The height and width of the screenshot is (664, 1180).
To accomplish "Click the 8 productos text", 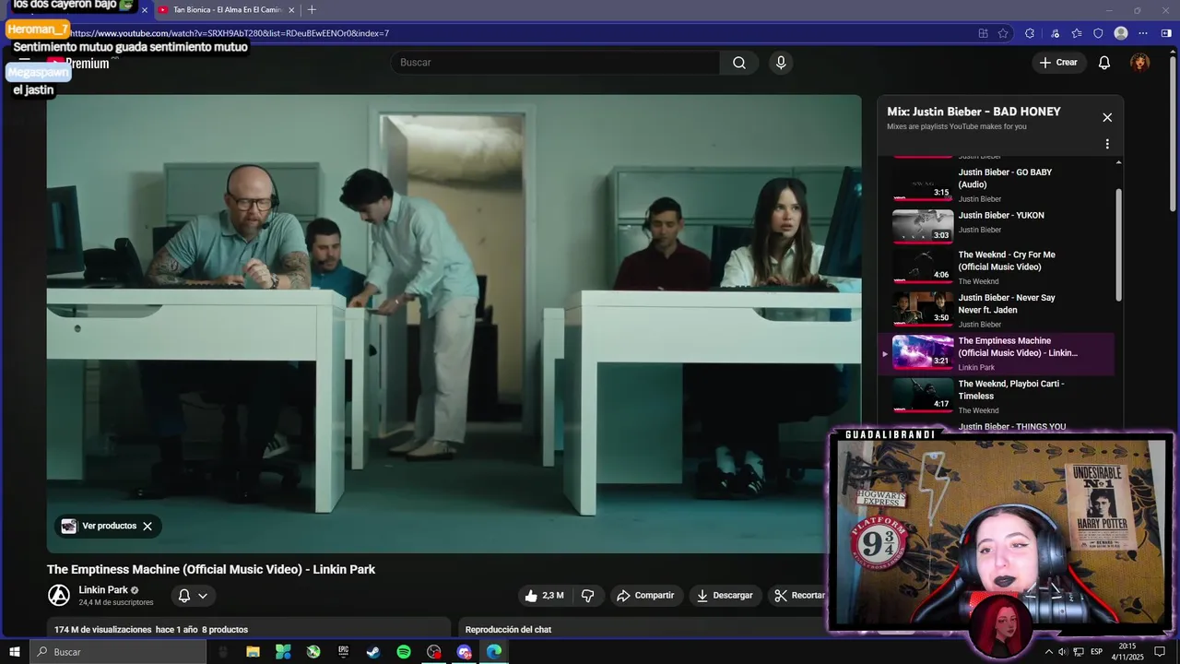I will (x=225, y=630).
